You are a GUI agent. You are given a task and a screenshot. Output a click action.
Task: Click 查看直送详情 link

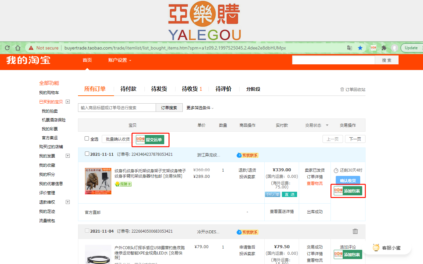[x=282, y=212]
